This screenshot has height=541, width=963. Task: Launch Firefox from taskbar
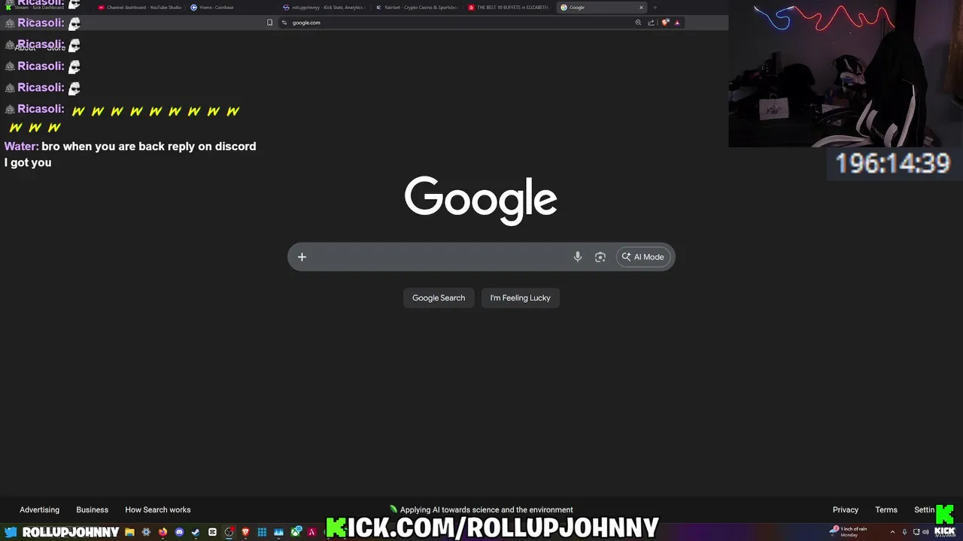[163, 532]
